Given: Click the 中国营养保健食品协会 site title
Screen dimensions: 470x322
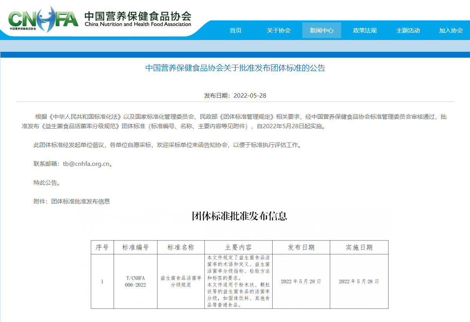Looking at the screenshot, I should coord(138,16).
